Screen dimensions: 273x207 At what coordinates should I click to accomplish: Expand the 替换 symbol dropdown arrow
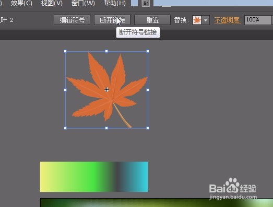pos(206,20)
